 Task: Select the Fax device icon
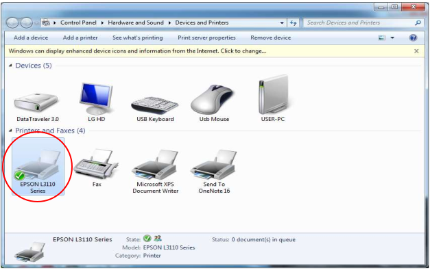tap(96, 164)
